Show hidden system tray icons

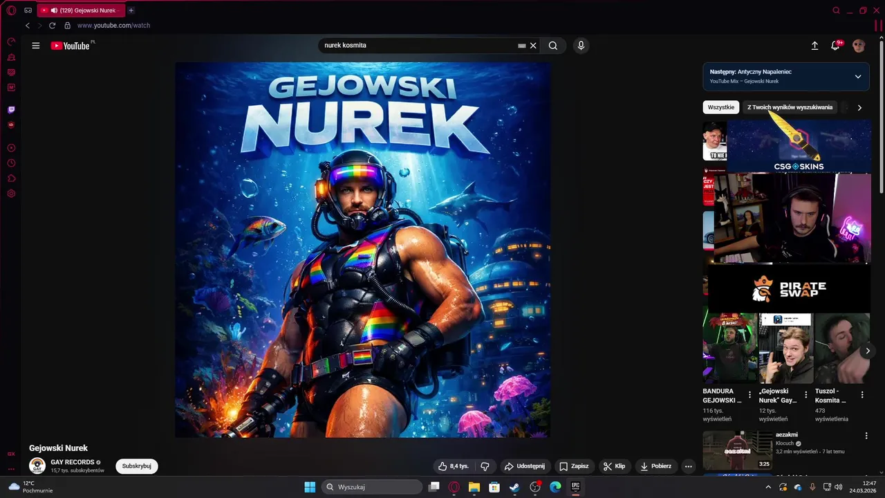pos(767,487)
